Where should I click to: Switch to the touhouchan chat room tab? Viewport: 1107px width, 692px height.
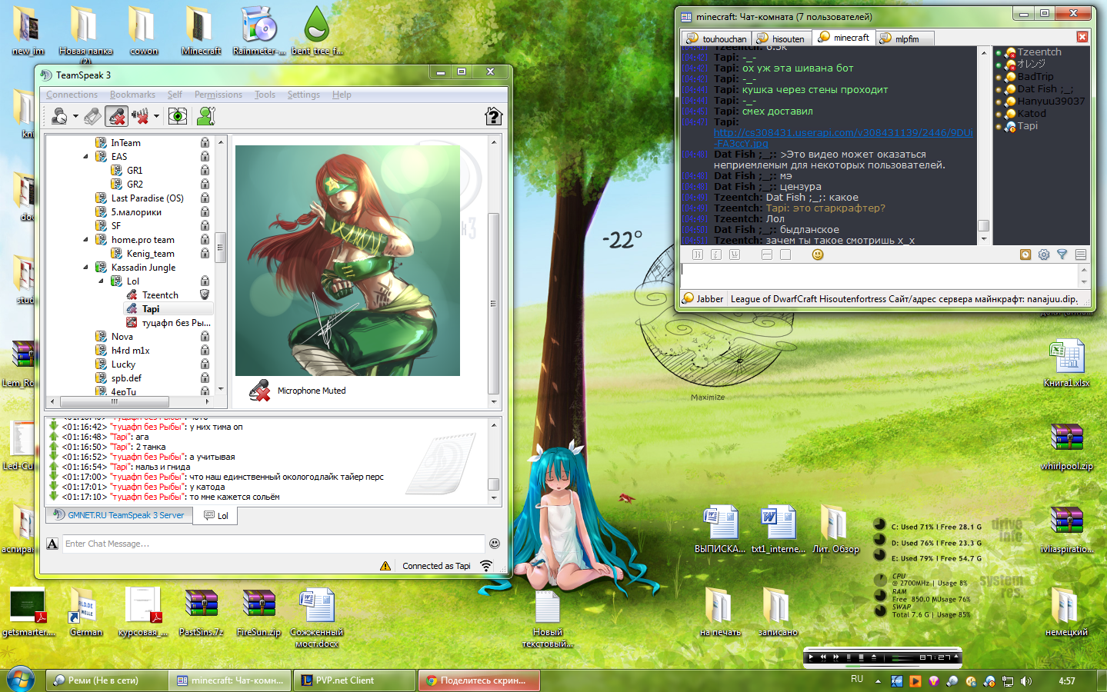(x=716, y=38)
